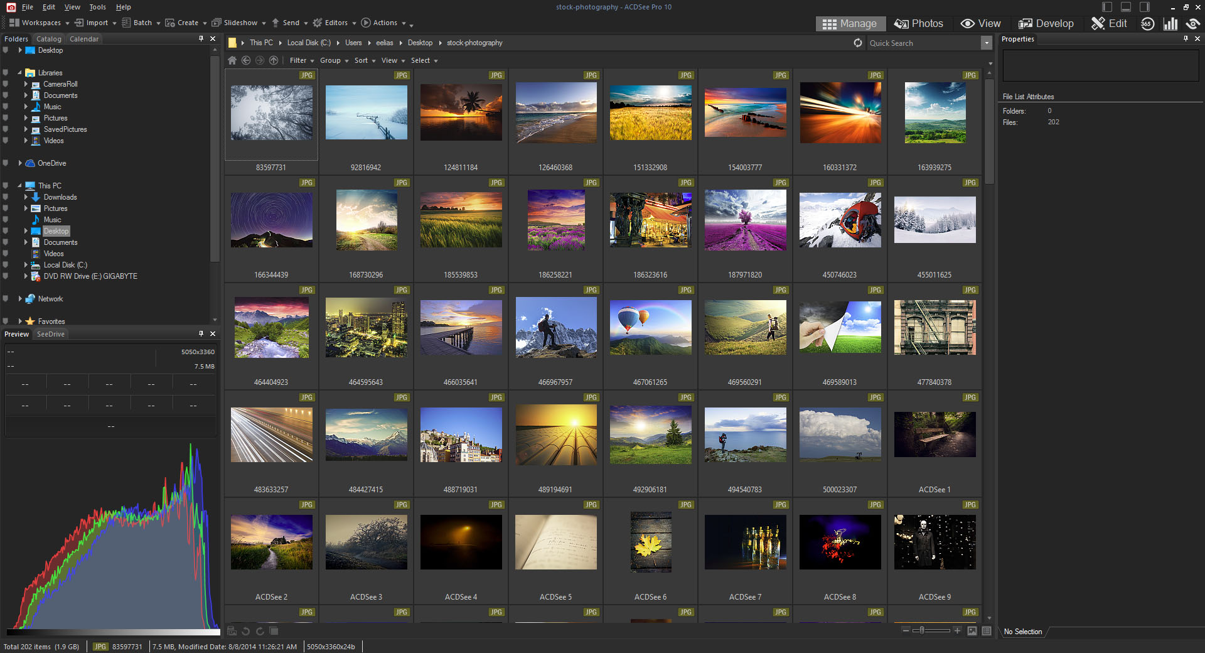The height and width of the screenshot is (653, 1205).
Task: Click the Home icon in navigation bar
Action: [232, 60]
